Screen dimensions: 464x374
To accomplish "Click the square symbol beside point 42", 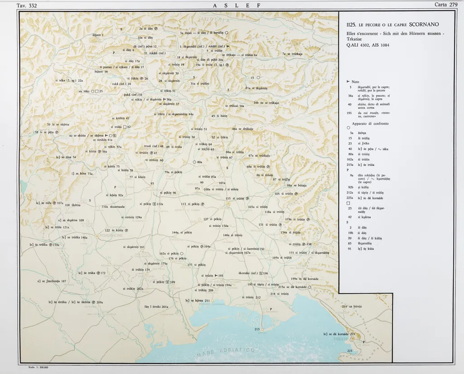I will (x=125, y=127).
